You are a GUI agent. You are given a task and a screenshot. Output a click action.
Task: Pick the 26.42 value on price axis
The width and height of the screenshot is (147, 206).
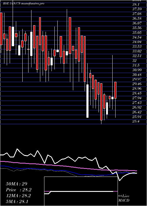pyautogui.click(x=137, y=112)
